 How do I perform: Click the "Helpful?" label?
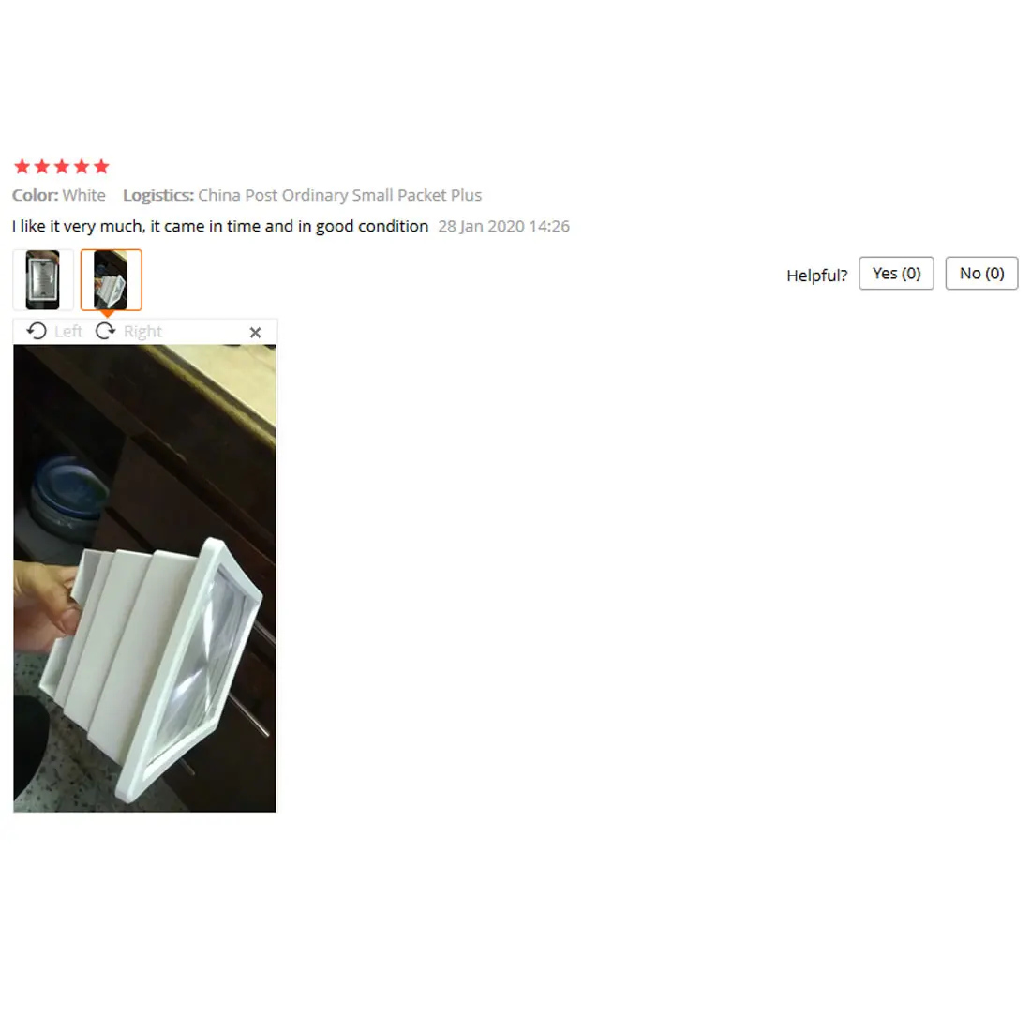pos(817,275)
